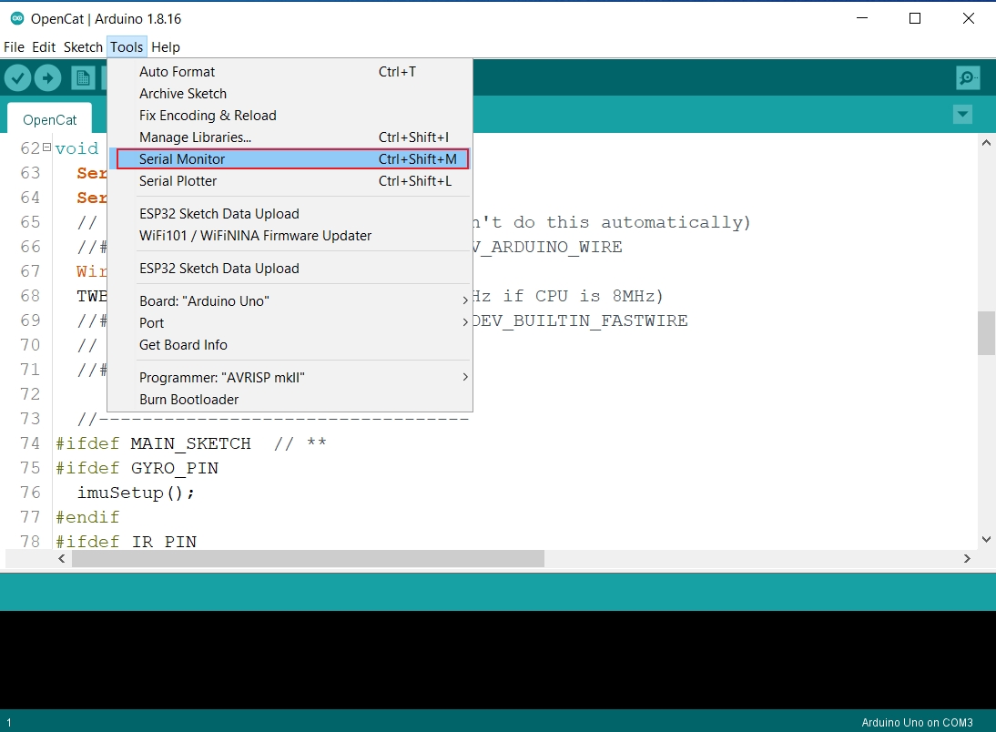Collapse the code fold at line 62
This screenshot has width=996, height=732.
click(x=46, y=148)
